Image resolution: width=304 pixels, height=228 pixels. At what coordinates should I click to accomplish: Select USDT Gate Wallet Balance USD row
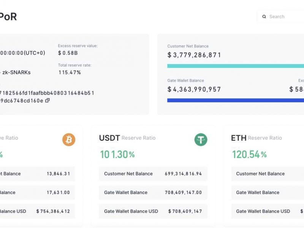[x=153, y=211]
